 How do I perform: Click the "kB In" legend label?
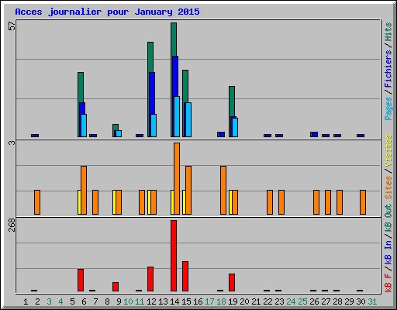click(388, 252)
